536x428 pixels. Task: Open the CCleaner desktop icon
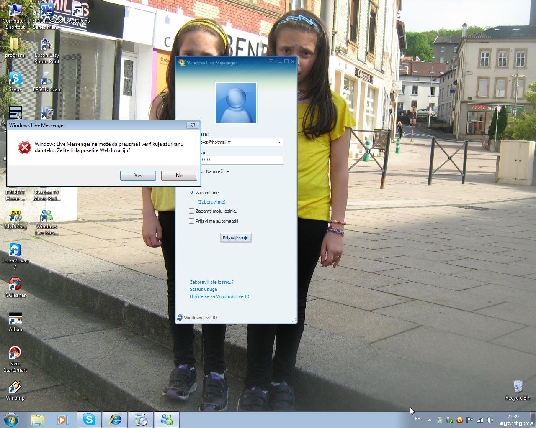(15, 285)
